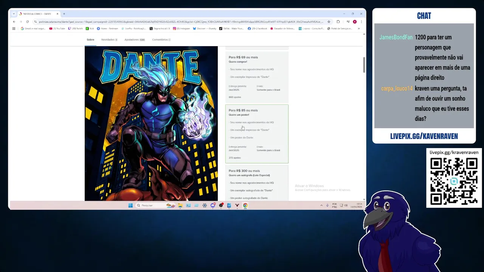Go back using browser back arrow

coord(14,22)
